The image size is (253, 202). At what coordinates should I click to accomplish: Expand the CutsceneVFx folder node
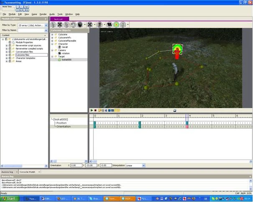tap(52, 38)
